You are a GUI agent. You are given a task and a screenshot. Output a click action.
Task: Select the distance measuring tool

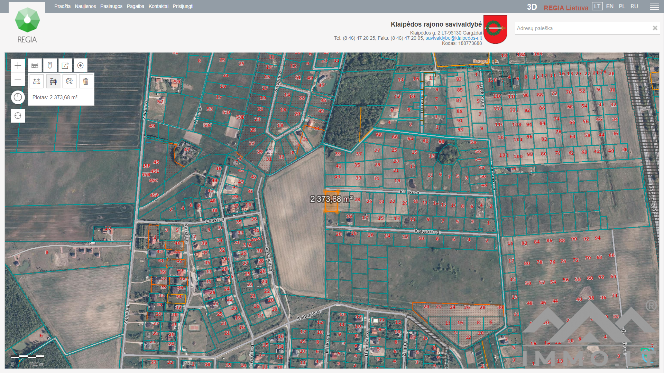coord(37,81)
